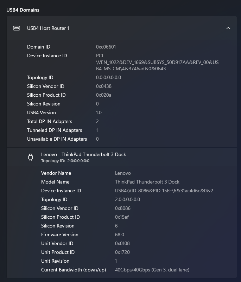Image resolution: width=241 pixels, height=282 pixels.
Task: Click the dock's Topology ID subtitle text
Action: coord(65,161)
